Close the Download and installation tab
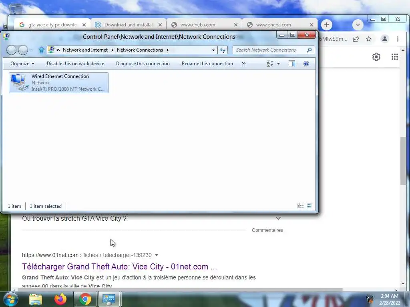 [160, 25]
